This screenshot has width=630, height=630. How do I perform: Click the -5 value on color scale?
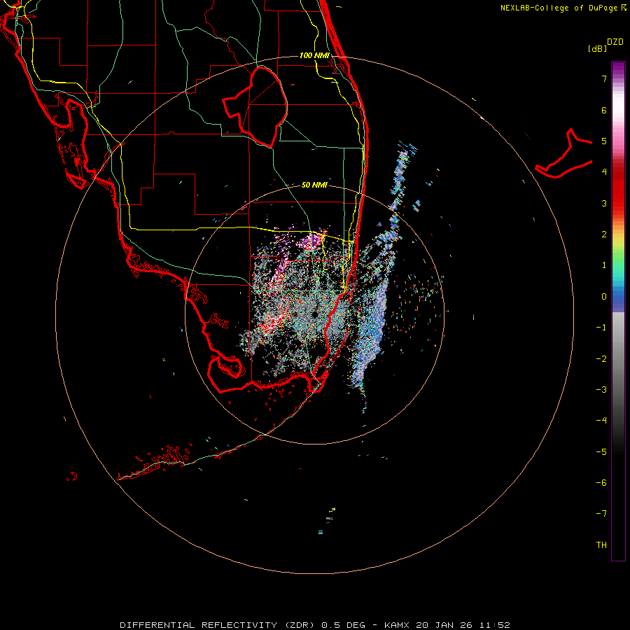[x=601, y=452]
